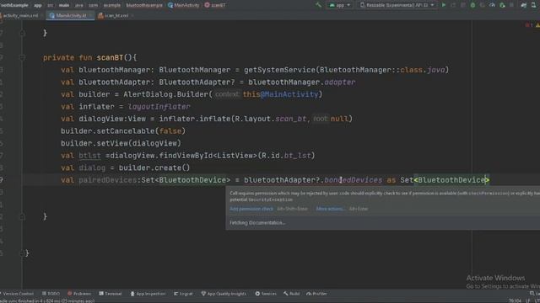
Task: Switch to the scan_bt.xml tab
Action: click(x=116, y=15)
